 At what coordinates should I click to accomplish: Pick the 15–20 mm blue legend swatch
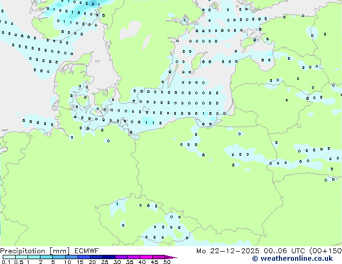84,257
